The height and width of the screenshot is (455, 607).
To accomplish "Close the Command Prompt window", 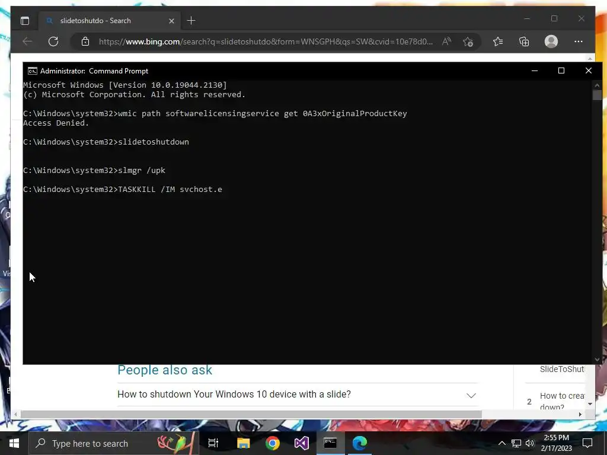I will (589, 71).
